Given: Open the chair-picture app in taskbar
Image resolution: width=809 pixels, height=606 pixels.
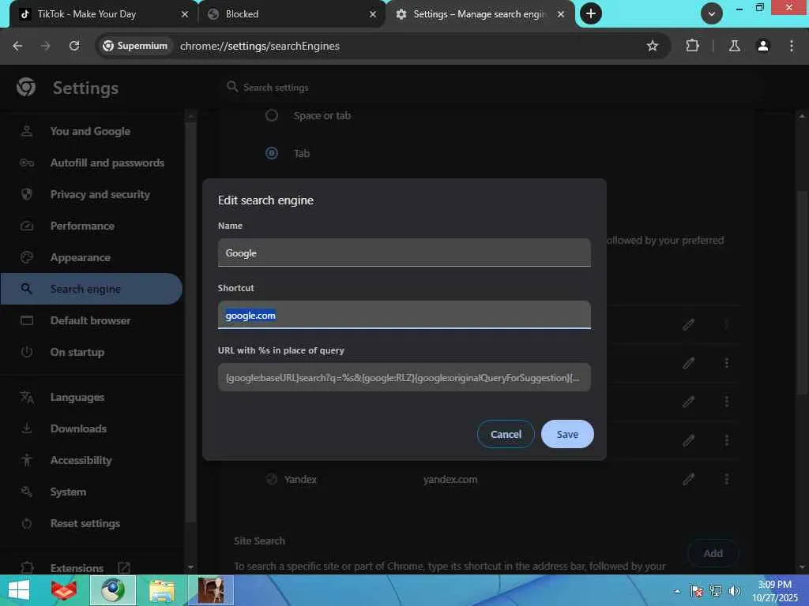Looking at the screenshot, I should [211, 590].
